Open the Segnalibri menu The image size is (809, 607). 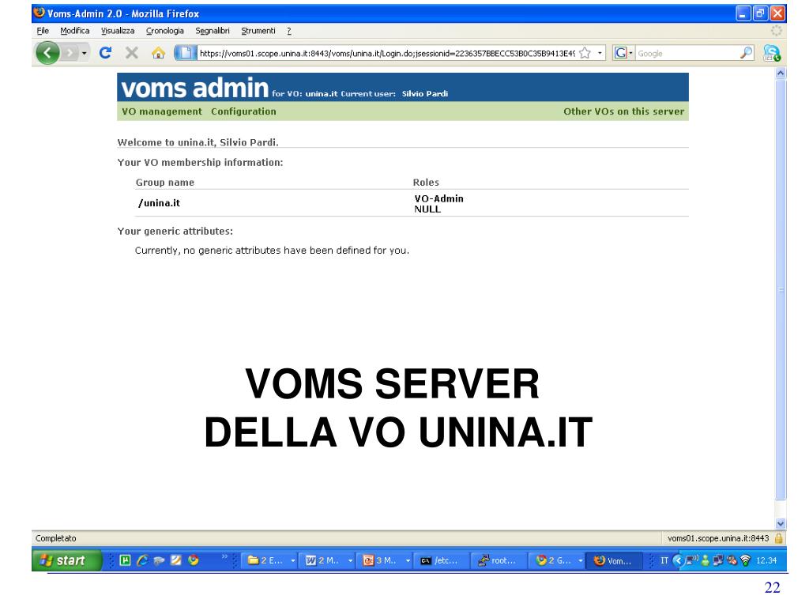pos(212,31)
